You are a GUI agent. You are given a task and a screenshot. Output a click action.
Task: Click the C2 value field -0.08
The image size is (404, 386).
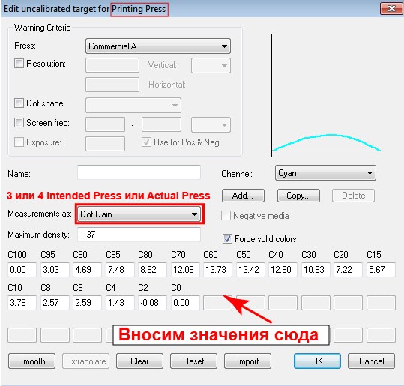pos(152,303)
